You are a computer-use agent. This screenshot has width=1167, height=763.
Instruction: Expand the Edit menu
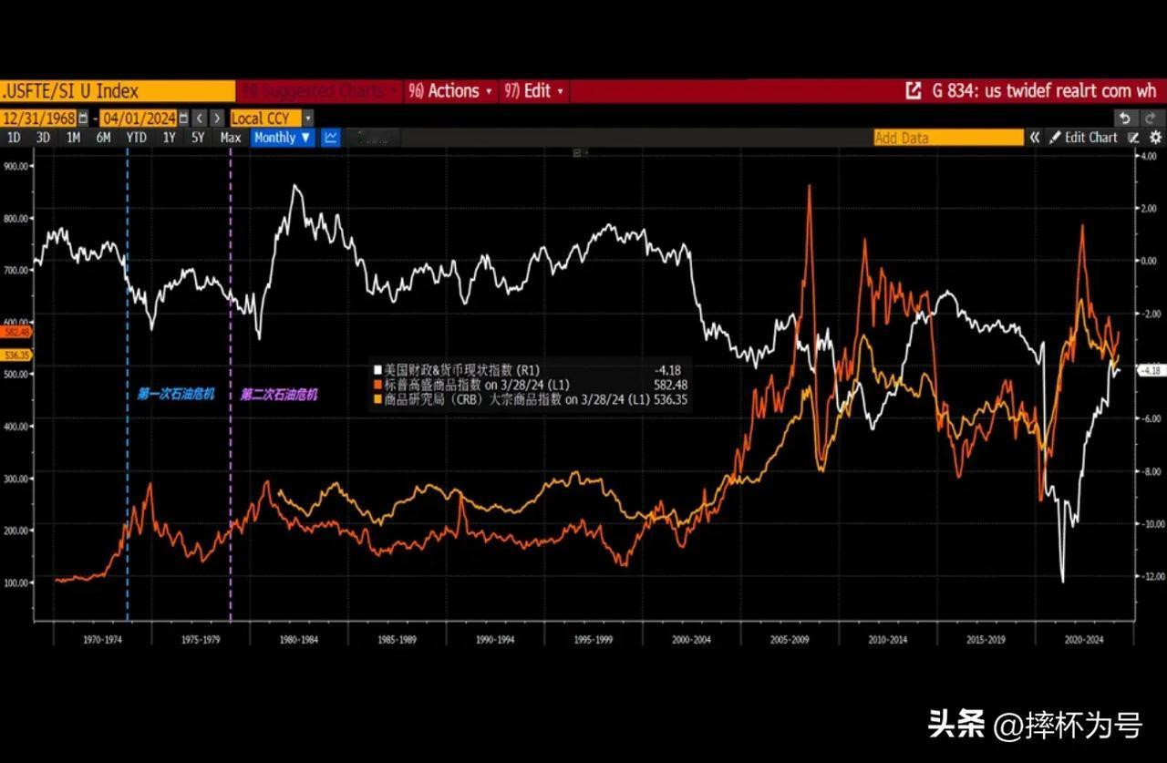tap(534, 90)
